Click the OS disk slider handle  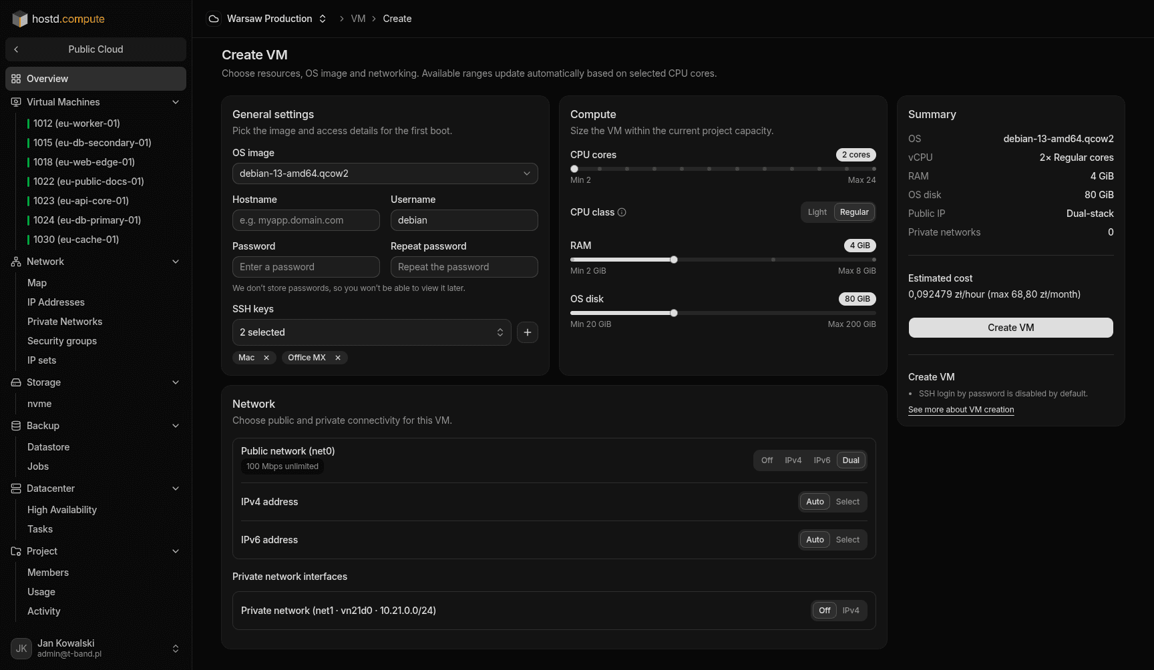pos(674,313)
